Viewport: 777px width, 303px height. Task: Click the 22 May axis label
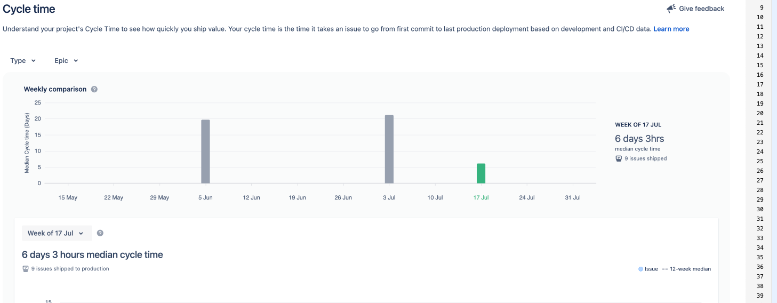pyautogui.click(x=114, y=197)
